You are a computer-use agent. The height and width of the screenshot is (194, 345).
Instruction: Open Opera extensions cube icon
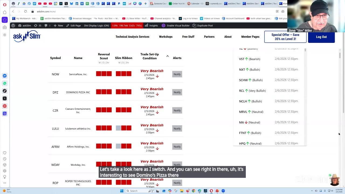[5, 165]
